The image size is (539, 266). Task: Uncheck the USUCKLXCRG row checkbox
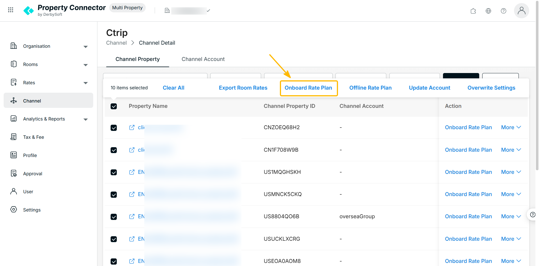click(114, 239)
